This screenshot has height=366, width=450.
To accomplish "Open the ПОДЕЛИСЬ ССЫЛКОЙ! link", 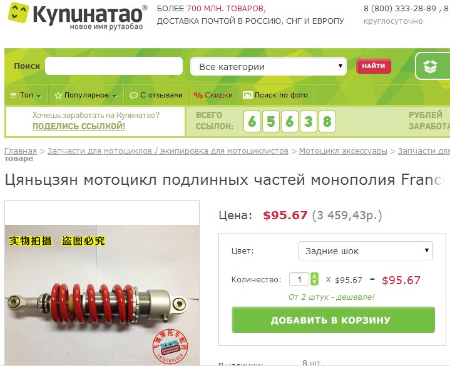I will pos(79,126).
